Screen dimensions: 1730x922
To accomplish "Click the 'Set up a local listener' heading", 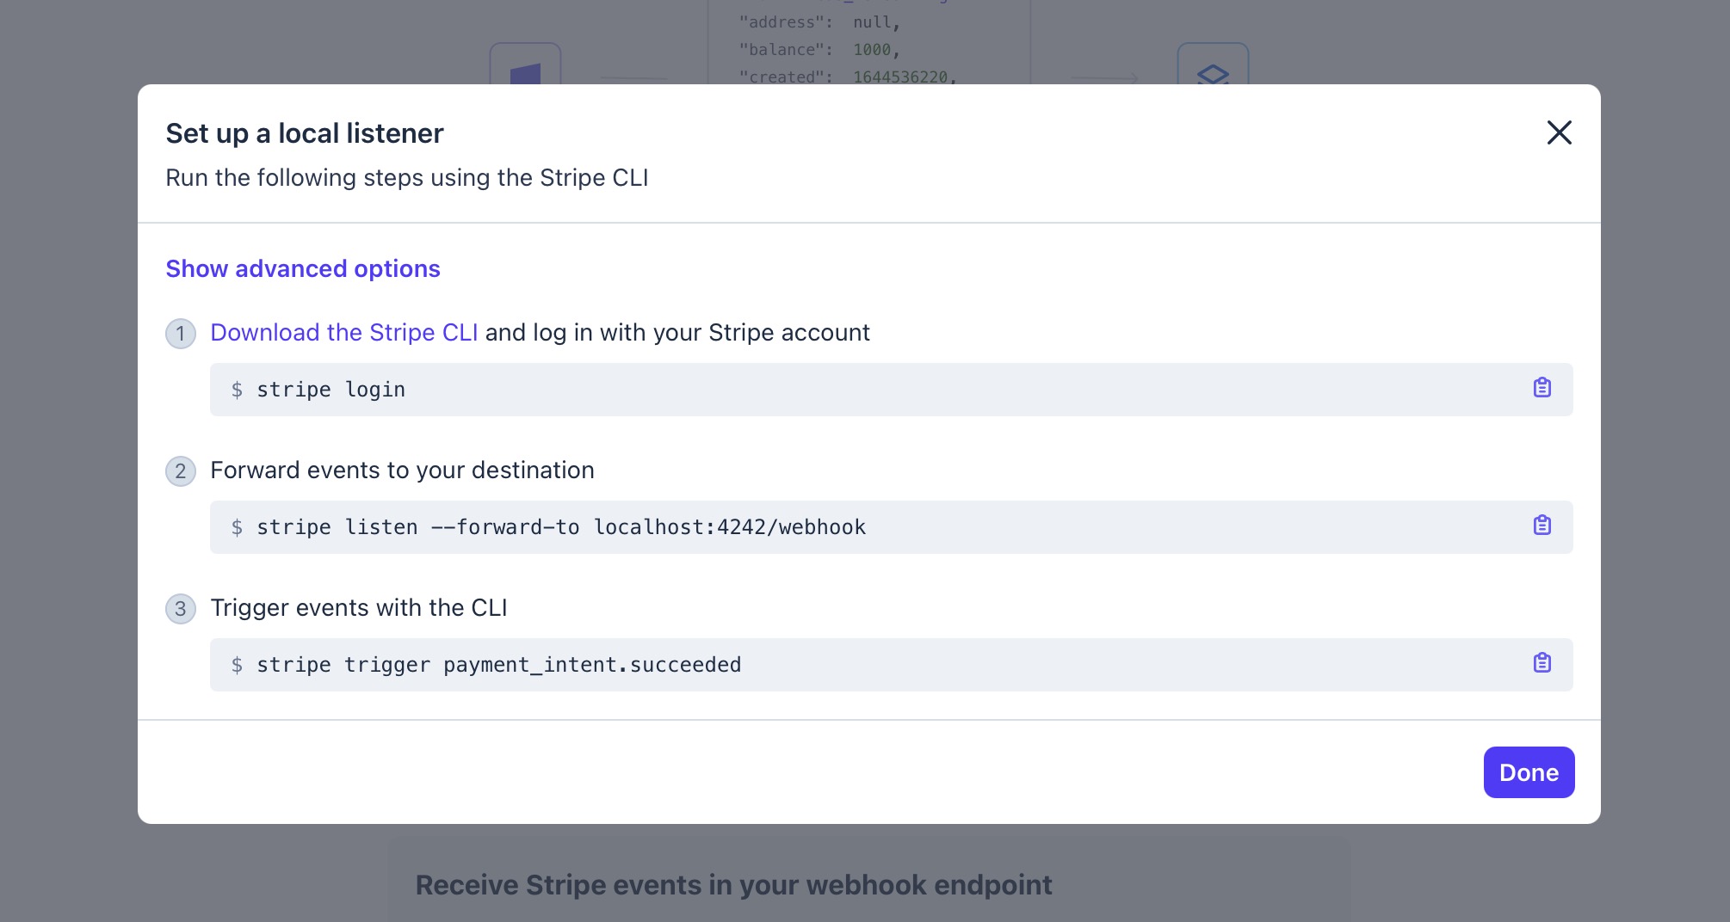I will [x=305, y=133].
